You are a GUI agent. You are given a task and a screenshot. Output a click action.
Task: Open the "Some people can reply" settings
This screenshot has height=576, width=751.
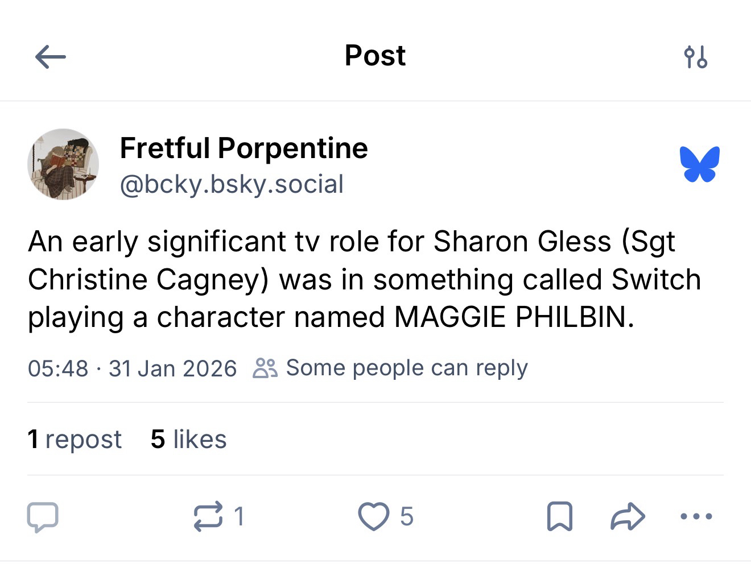click(x=406, y=368)
